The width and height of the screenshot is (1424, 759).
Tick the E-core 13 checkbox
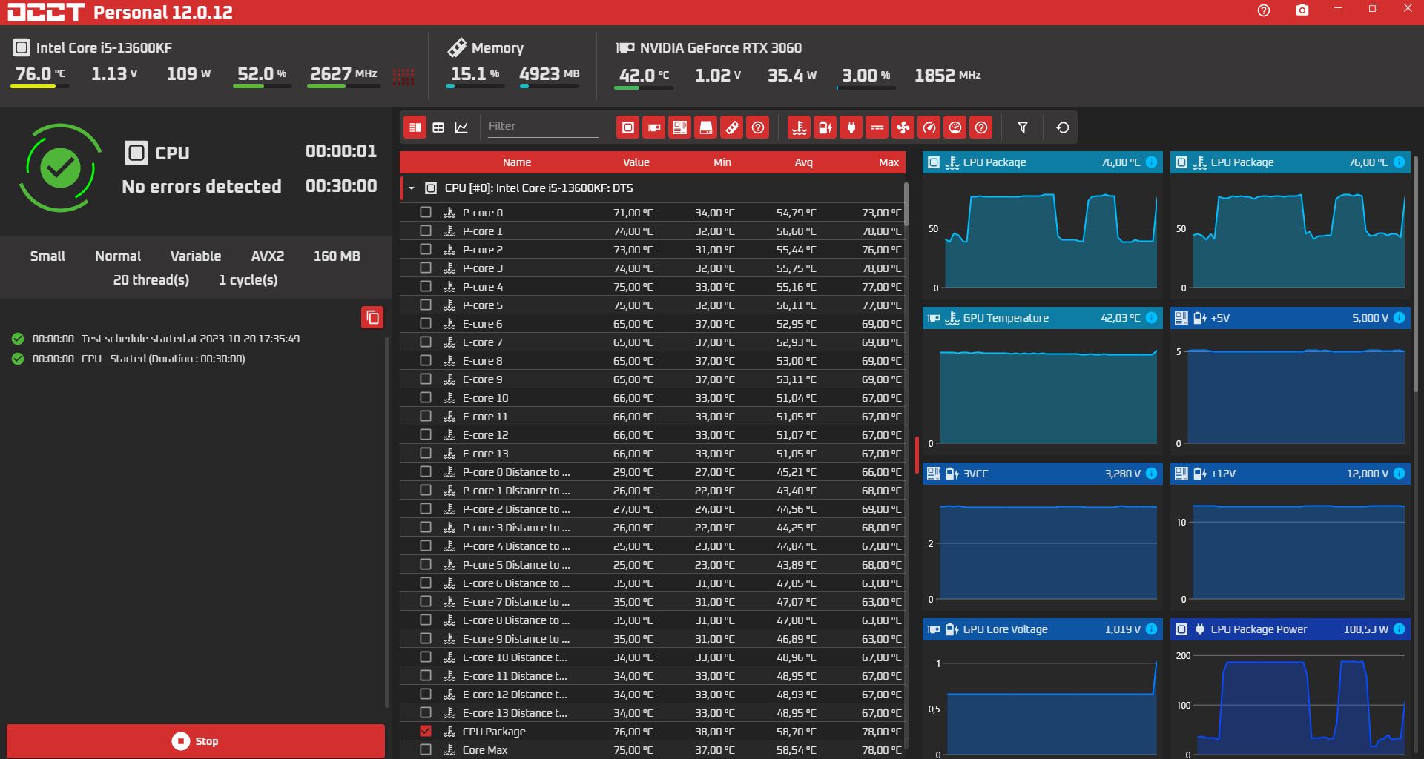click(x=426, y=453)
